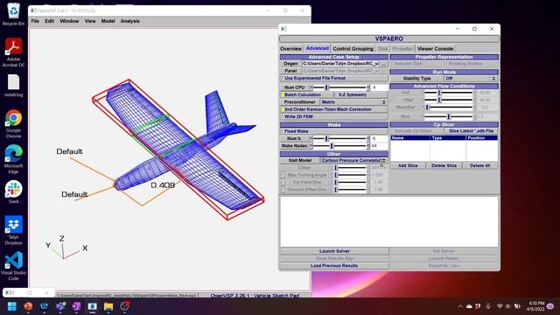Open Adobe Acrobat DC desktop shortcut
Viewport: 560px width, 315px height.
tap(14, 52)
